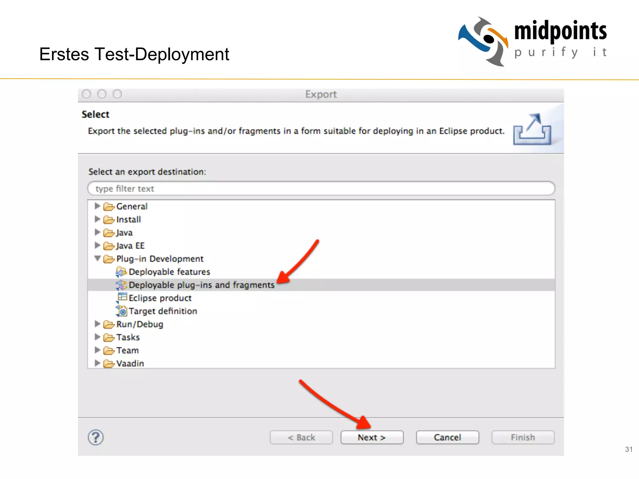Image resolution: width=639 pixels, height=479 pixels.
Task: Select Deployable plug-ins and fragments text
Action: click(202, 285)
